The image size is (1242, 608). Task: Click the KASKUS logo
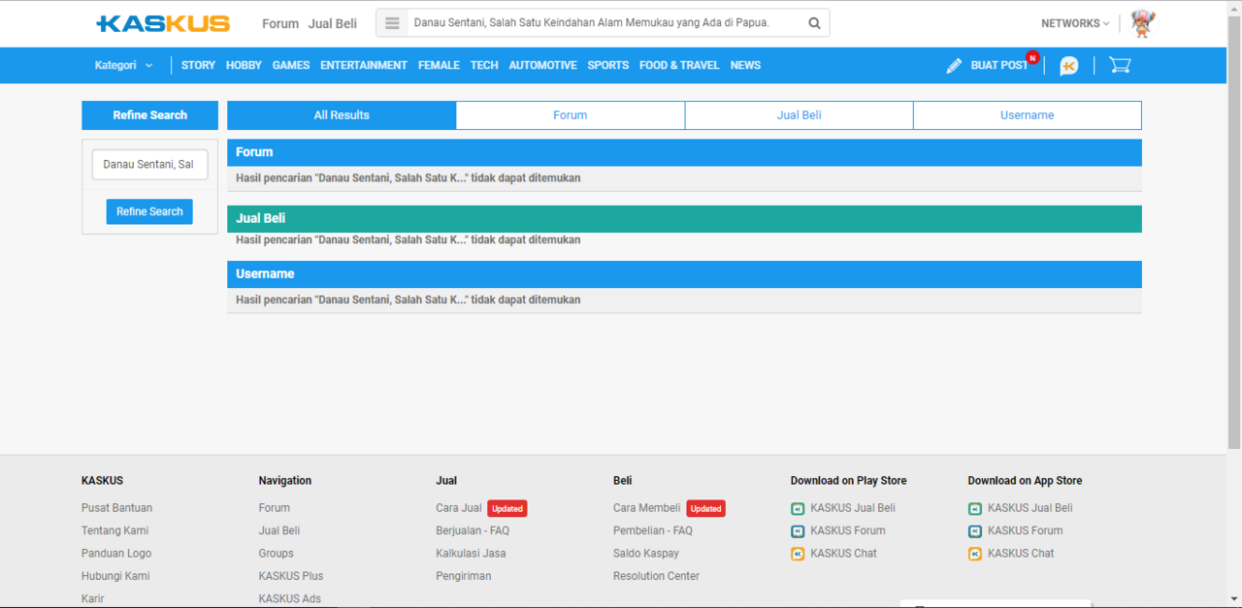pos(163,23)
